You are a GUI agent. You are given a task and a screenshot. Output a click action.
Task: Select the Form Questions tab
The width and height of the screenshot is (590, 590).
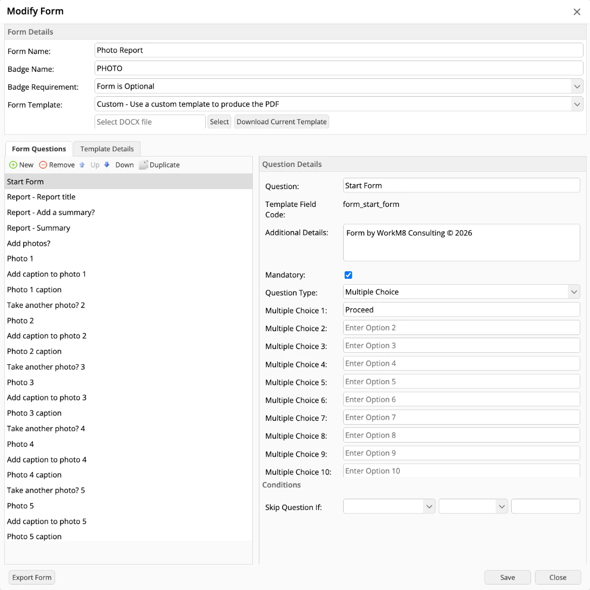39,149
